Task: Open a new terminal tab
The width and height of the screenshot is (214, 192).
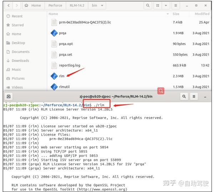Action: [9, 97]
